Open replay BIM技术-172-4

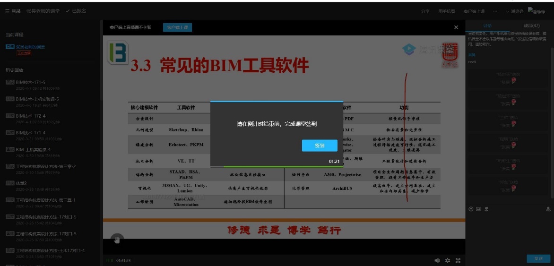[x=31, y=116]
